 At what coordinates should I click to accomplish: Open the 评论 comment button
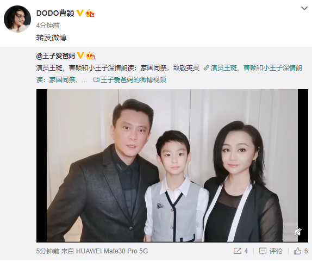pos(271,251)
